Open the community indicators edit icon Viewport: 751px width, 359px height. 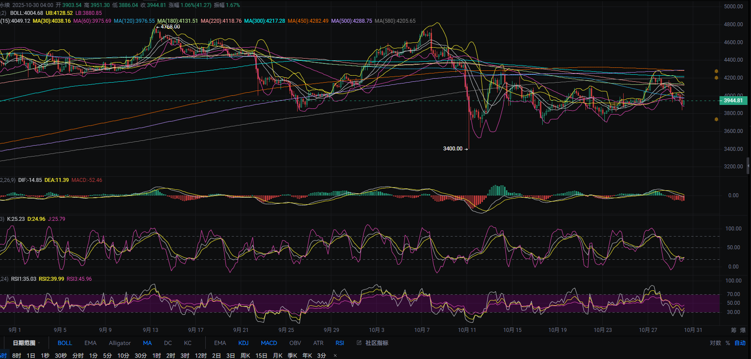click(359, 343)
